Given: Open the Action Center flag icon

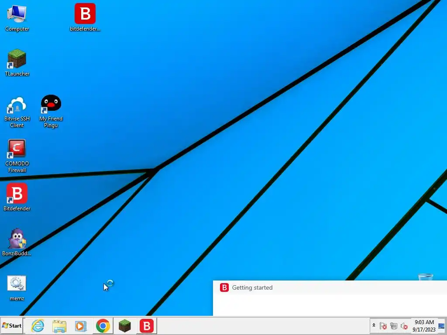Looking at the screenshot, I should coord(383,325).
